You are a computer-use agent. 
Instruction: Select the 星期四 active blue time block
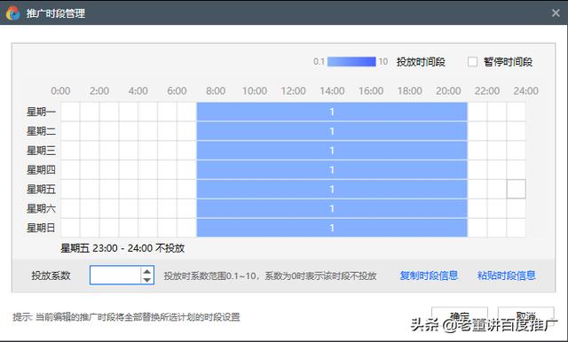(x=332, y=169)
